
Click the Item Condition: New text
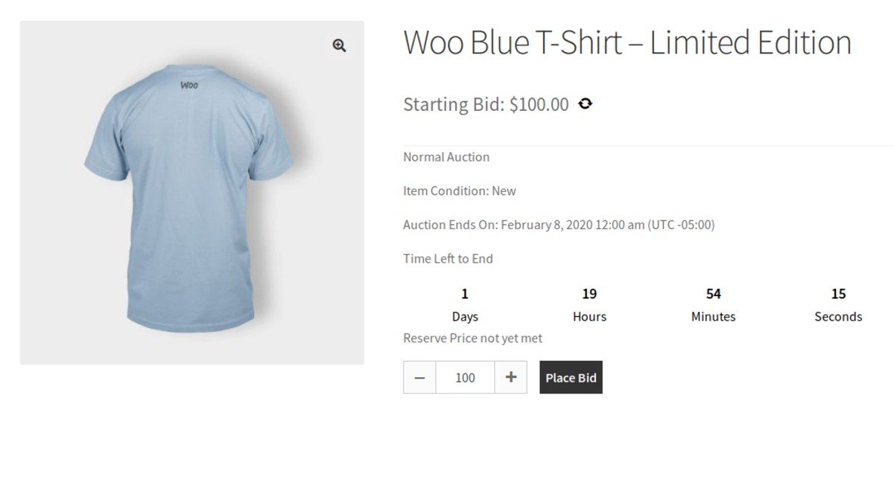[459, 191]
